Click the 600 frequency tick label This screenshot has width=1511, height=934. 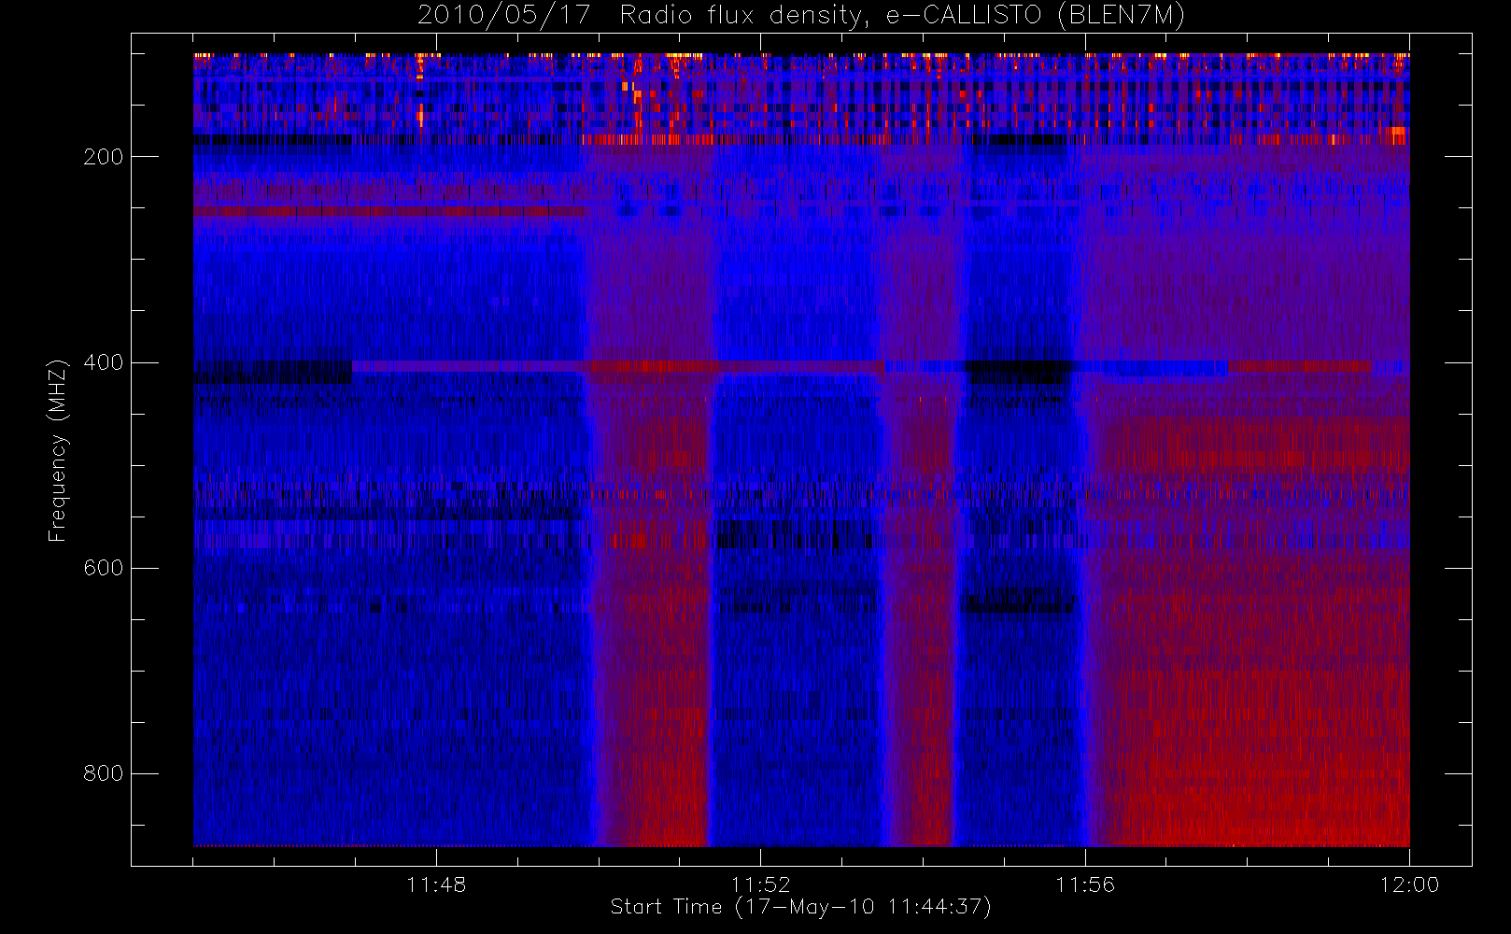[103, 568]
